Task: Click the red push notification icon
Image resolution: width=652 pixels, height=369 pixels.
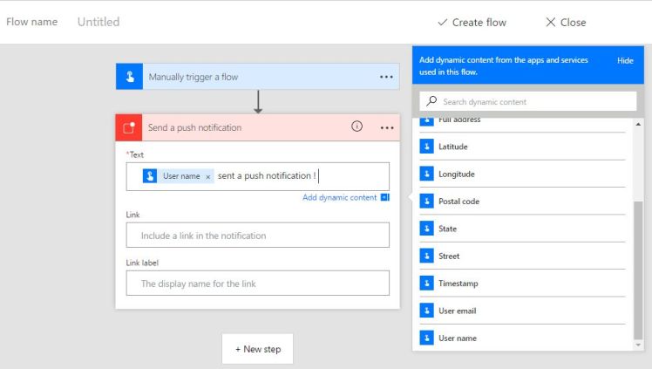Action: pyautogui.click(x=129, y=127)
